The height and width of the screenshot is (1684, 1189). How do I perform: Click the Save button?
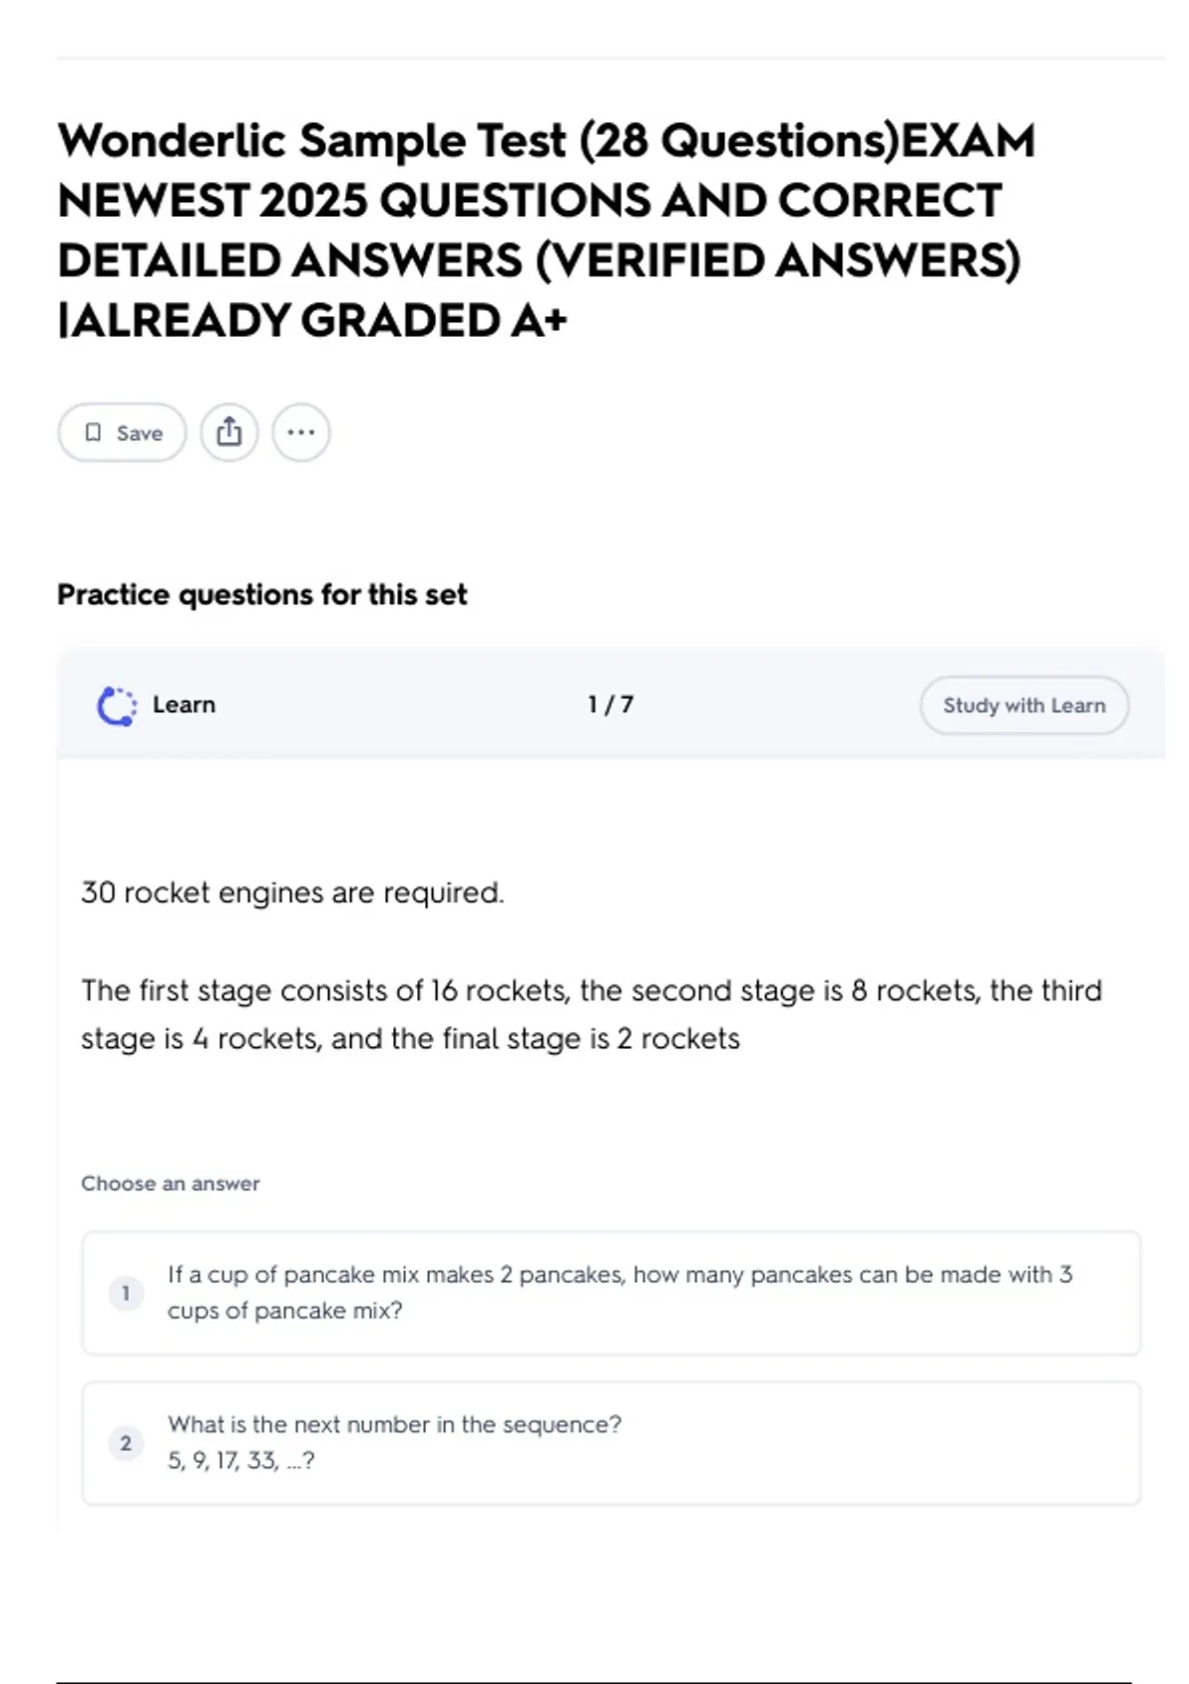tap(122, 433)
